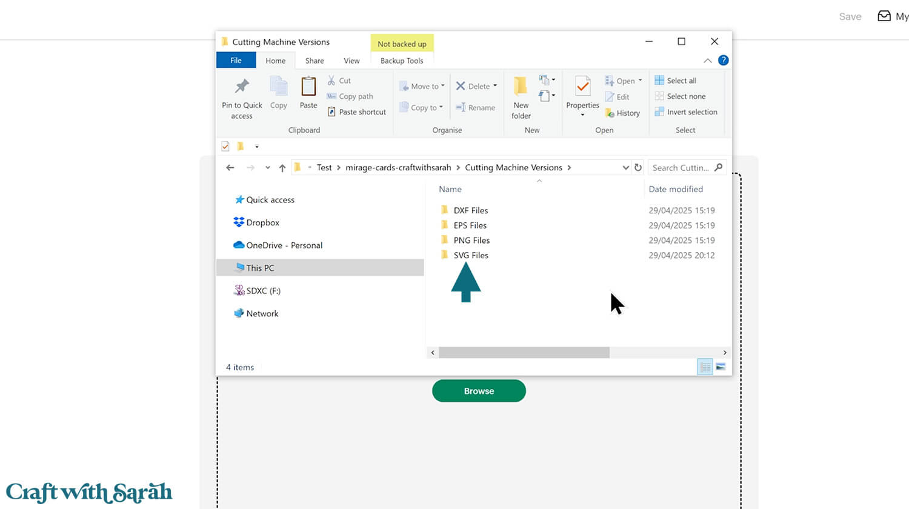This screenshot has height=509, width=909.
Task: Click the green Browse button
Action: [479, 391]
